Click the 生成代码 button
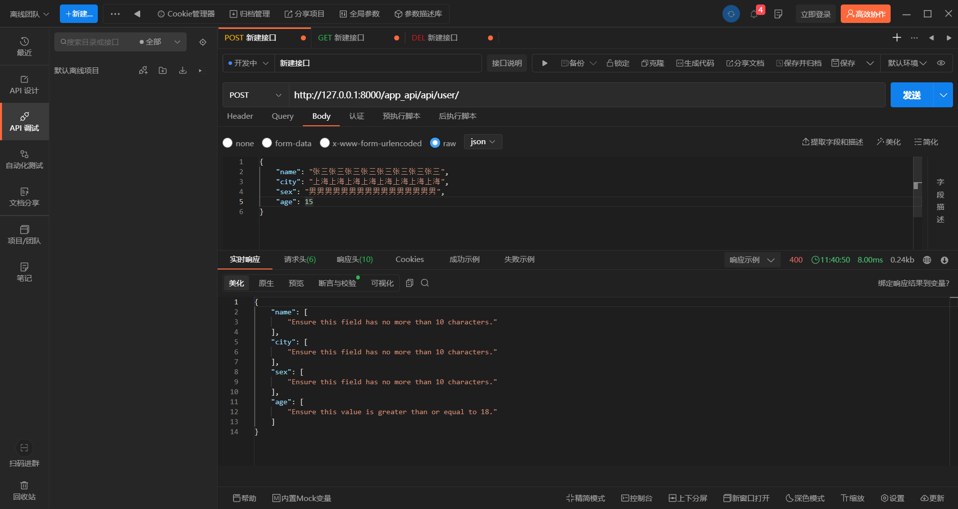This screenshot has height=509, width=958. pyautogui.click(x=695, y=63)
